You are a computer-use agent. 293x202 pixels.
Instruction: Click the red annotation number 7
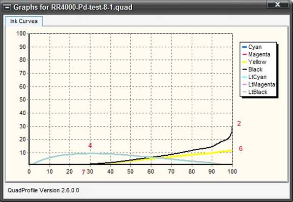pyautogui.click(x=83, y=172)
